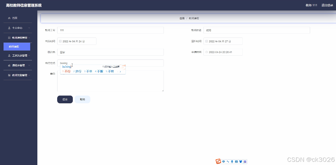336x165 pixels.
Task: Click the 出行方式 input with buxing
Action: point(111,63)
